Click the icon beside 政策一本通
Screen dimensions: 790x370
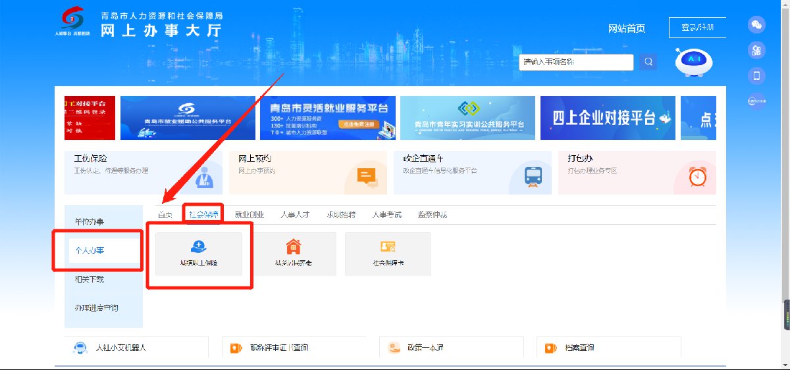click(x=394, y=348)
